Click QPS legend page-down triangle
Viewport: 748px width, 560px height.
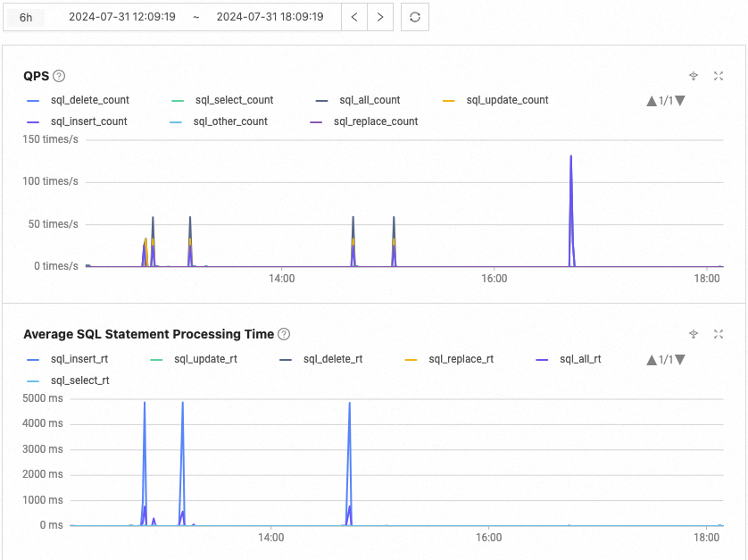680,101
